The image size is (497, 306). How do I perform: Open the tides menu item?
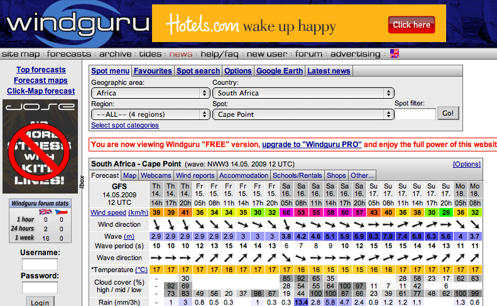[x=150, y=54]
